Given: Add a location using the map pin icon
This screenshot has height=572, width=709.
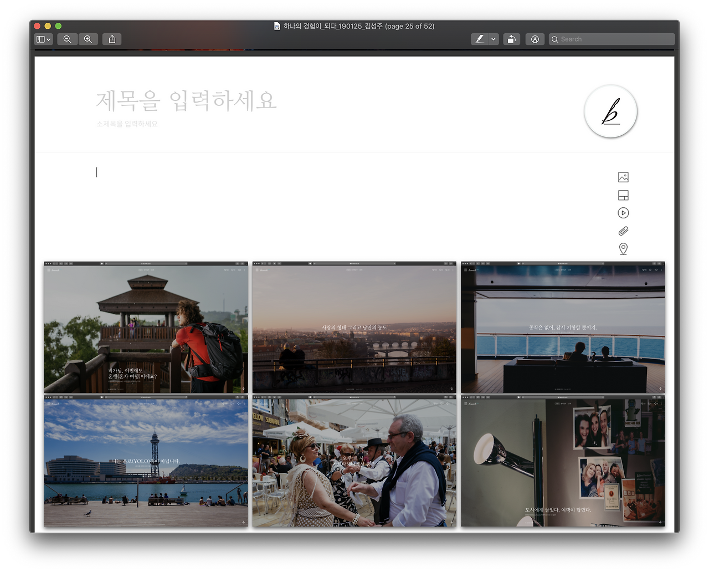Looking at the screenshot, I should (623, 249).
